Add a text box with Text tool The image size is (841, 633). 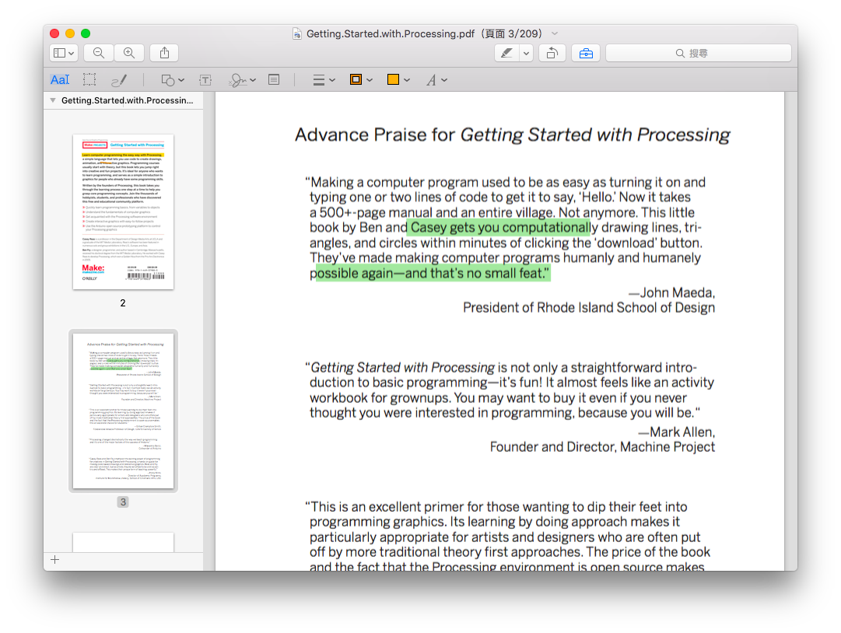coord(205,80)
